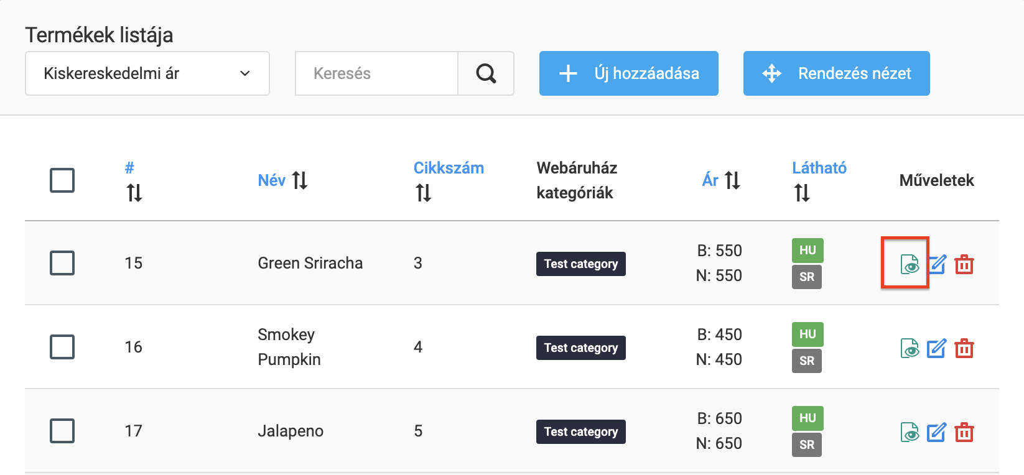Preview the Jalapeno product
Screen dimensions: 1024x475
coord(908,431)
